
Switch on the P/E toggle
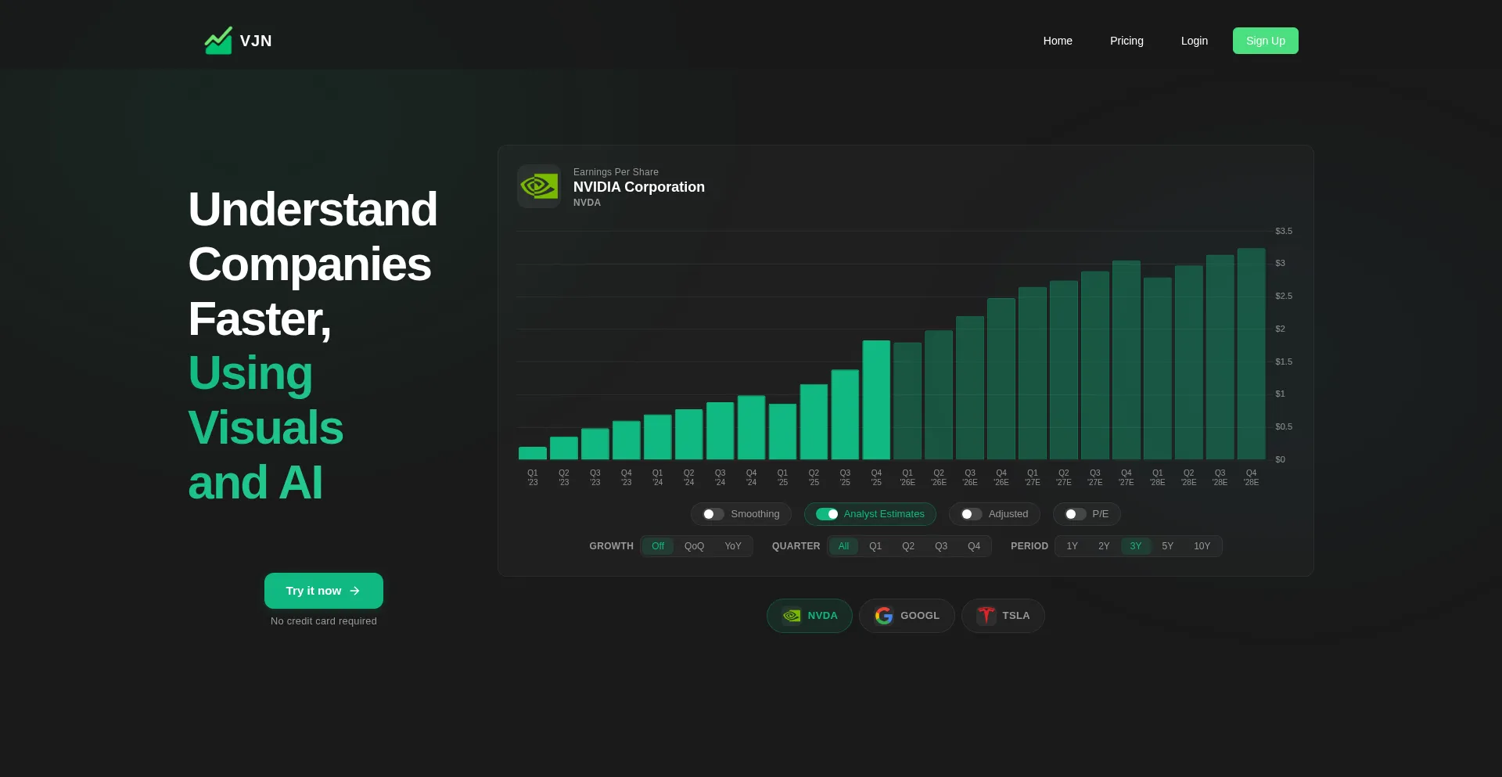pos(1075,514)
